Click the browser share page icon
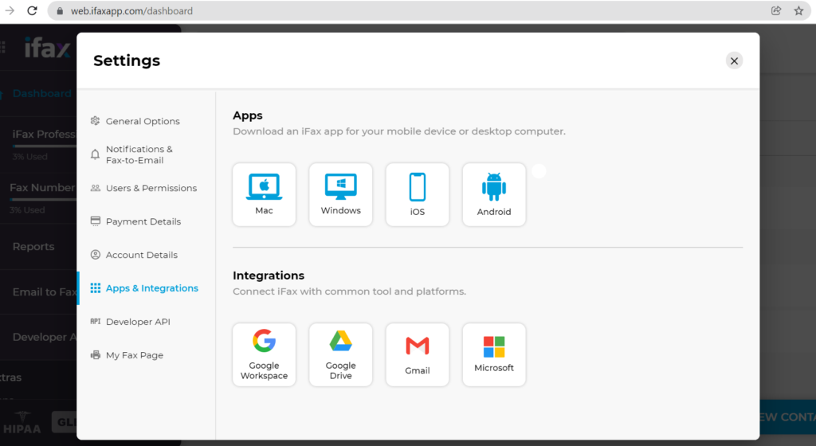Image resolution: width=816 pixels, height=446 pixels. click(776, 10)
